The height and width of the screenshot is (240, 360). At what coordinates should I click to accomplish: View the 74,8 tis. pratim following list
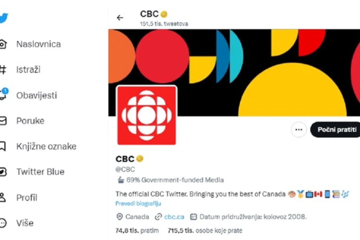point(137,230)
